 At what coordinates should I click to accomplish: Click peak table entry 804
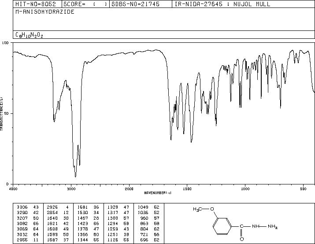coord(144,229)
